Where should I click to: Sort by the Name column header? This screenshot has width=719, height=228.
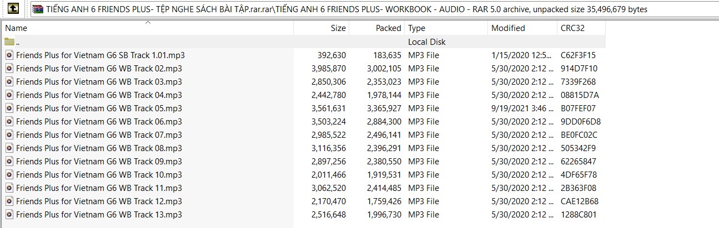pyautogui.click(x=147, y=28)
